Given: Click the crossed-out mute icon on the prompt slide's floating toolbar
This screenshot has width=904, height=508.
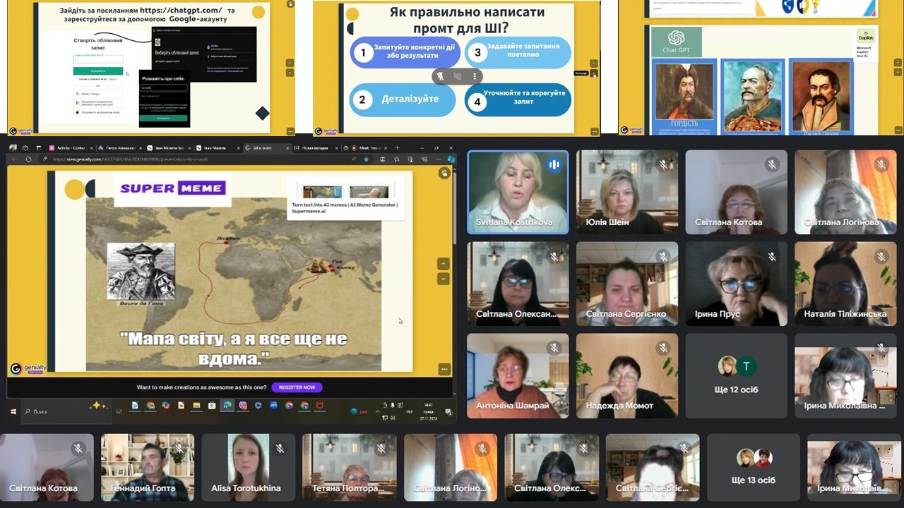Looking at the screenshot, I should tap(458, 76).
